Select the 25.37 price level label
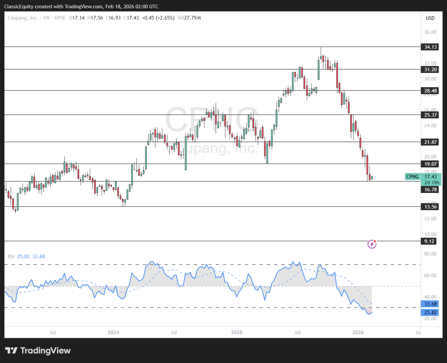447x363 pixels. click(430, 115)
